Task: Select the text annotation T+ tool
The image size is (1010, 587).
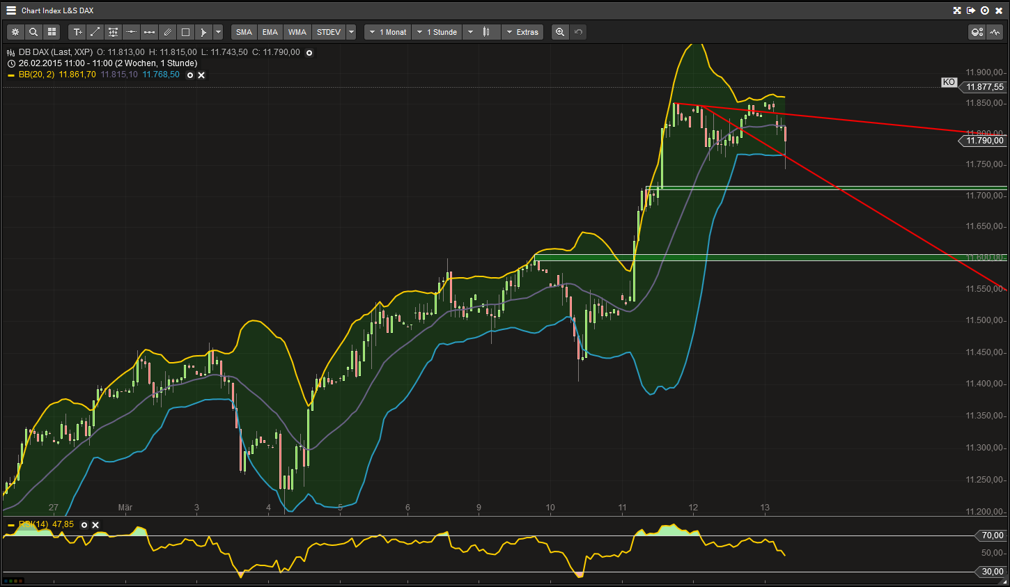Action: tap(77, 31)
